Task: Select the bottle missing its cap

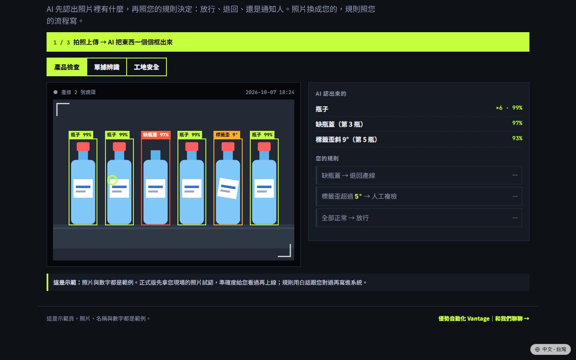Action: pyautogui.click(x=155, y=182)
